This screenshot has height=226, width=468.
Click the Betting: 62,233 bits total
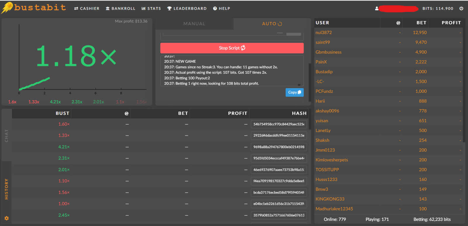coord(432,219)
